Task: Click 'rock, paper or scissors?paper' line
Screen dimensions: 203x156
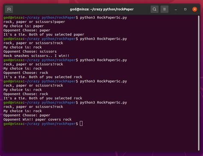Action: click(x=34, y=22)
